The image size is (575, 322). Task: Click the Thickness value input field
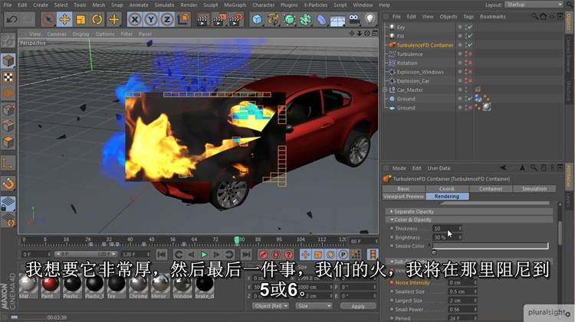(x=442, y=229)
